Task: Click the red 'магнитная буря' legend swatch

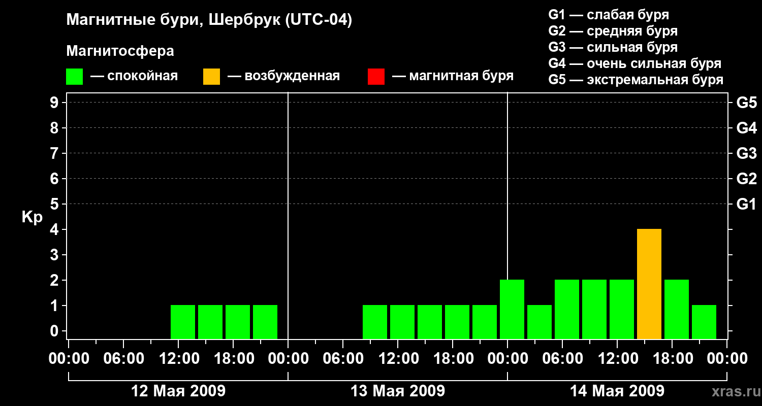Action: 376,77
